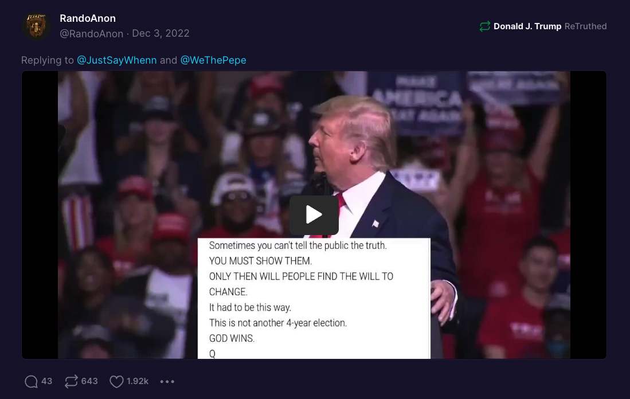Click the ReTruth arrows icon below post
Viewport: 630px width, 399px height.
(x=71, y=381)
